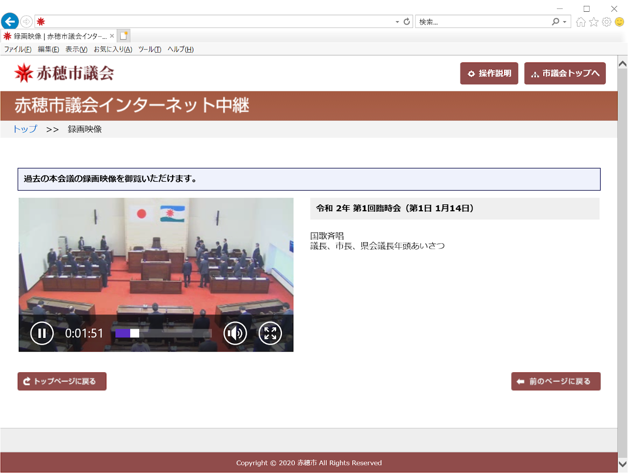628x473 pixels.
Task: Click the 市議会トップへ button
Action: coord(565,73)
